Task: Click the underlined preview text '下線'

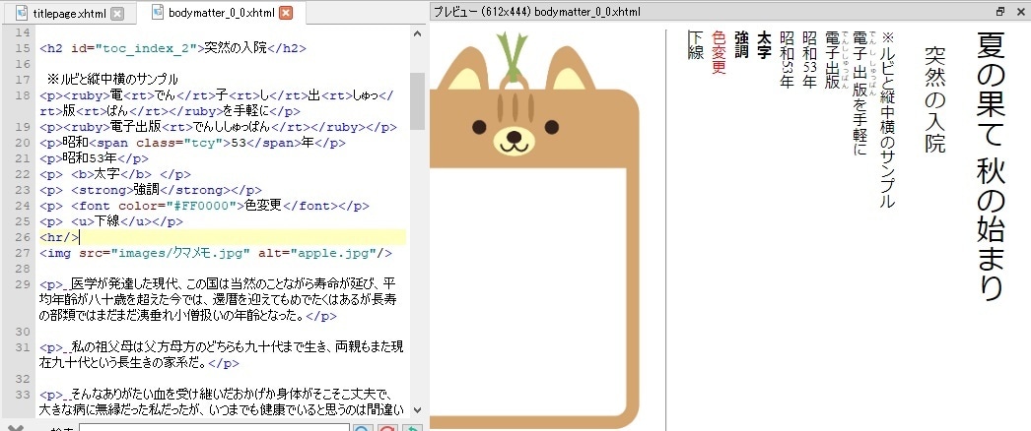Action: (696, 45)
